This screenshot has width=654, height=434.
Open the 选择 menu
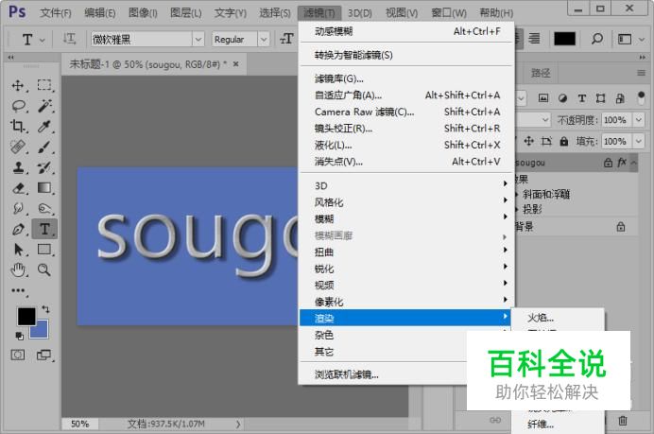point(274,13)
